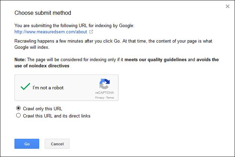235x157 pixels.
Task: Click the reCAPTCHA text under the logo
Action: (105, 93)
